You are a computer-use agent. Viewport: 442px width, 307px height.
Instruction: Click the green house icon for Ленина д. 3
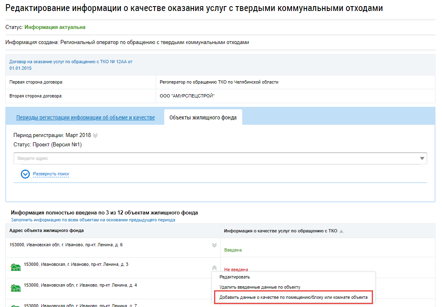coord(16,267)
